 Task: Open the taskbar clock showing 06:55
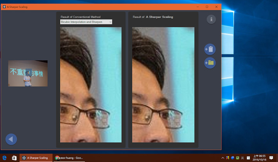[259, 158]
